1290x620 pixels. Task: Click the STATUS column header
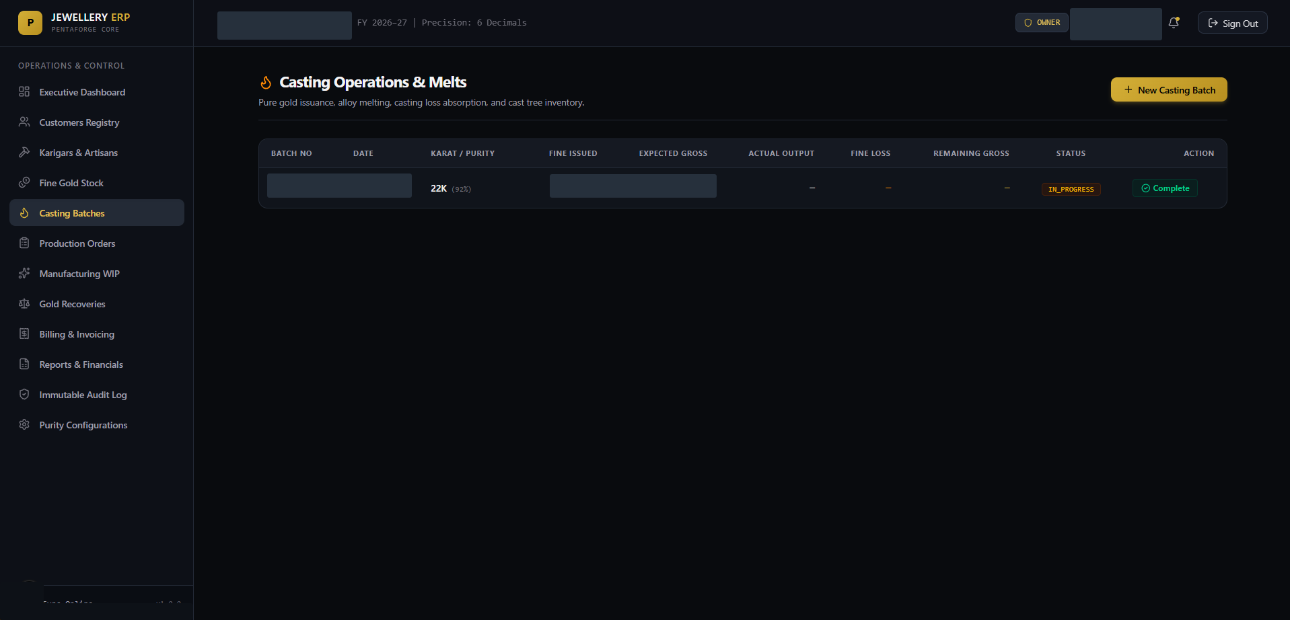(1071, 153)
